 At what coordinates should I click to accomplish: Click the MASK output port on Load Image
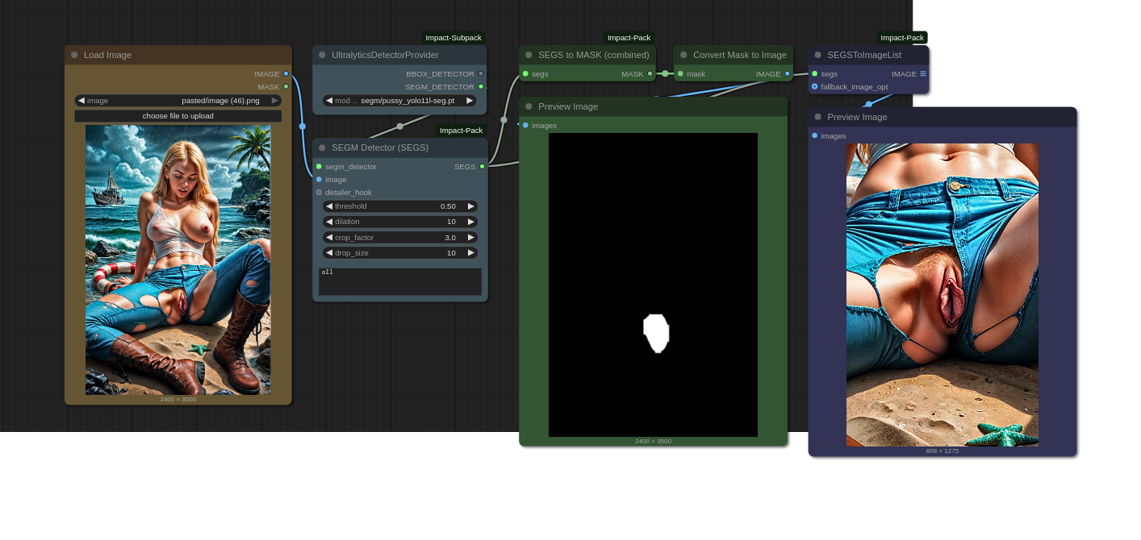coord(286,86)
